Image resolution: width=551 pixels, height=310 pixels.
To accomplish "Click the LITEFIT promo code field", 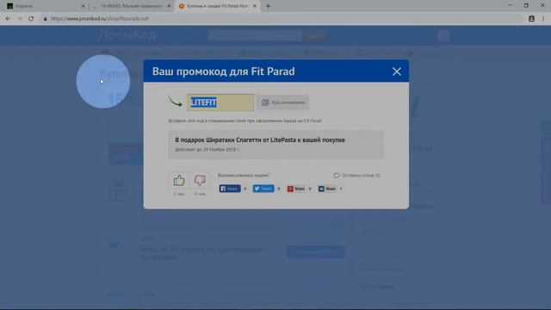I will [220, 102].
